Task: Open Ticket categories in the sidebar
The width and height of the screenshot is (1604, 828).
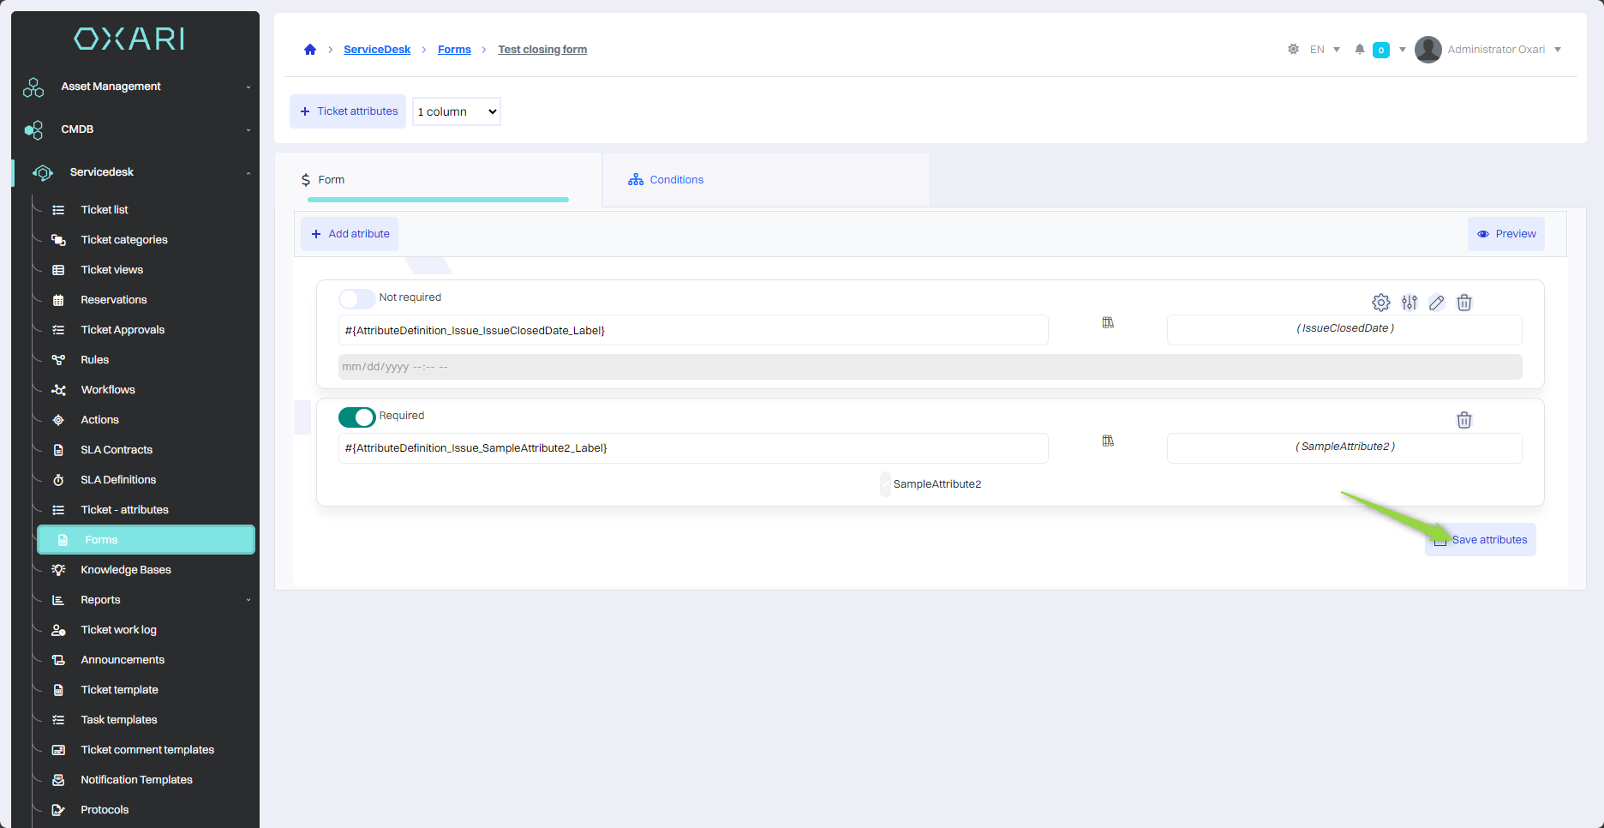Action: (124, 240)
